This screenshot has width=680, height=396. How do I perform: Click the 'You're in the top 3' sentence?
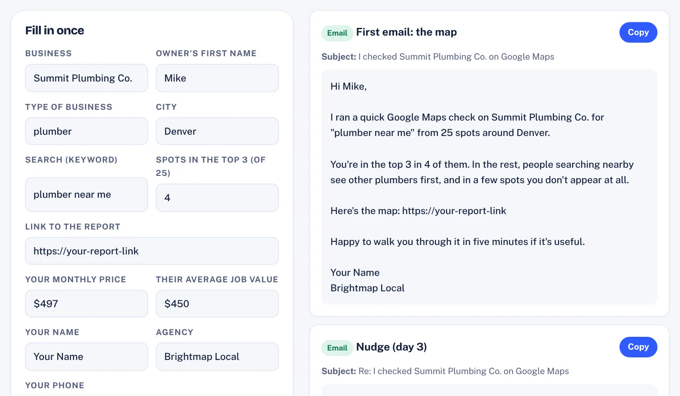pos(482,172)
